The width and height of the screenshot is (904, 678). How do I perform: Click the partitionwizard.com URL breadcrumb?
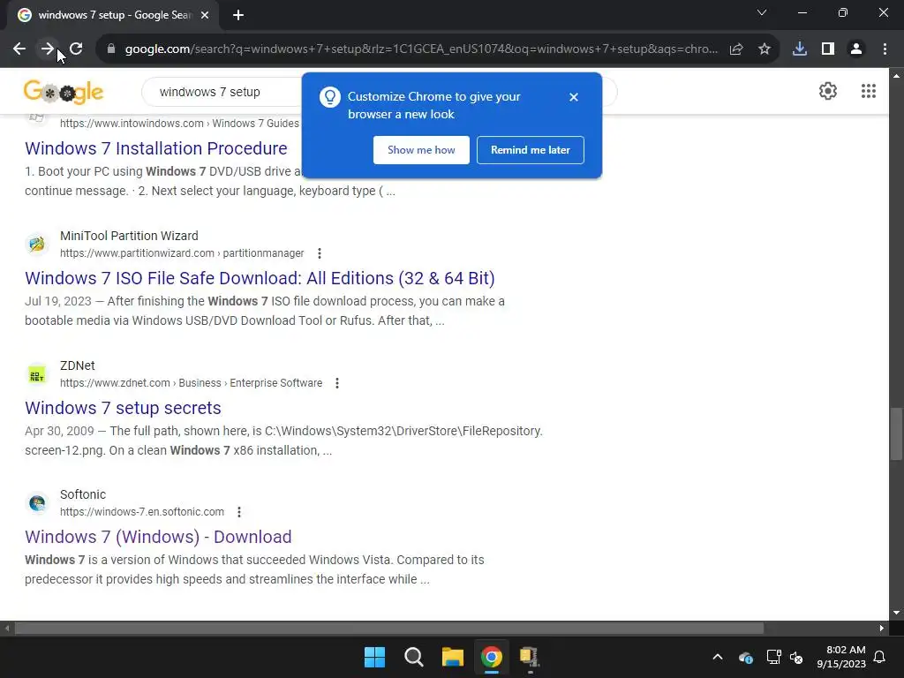click(x=182, y=253)
